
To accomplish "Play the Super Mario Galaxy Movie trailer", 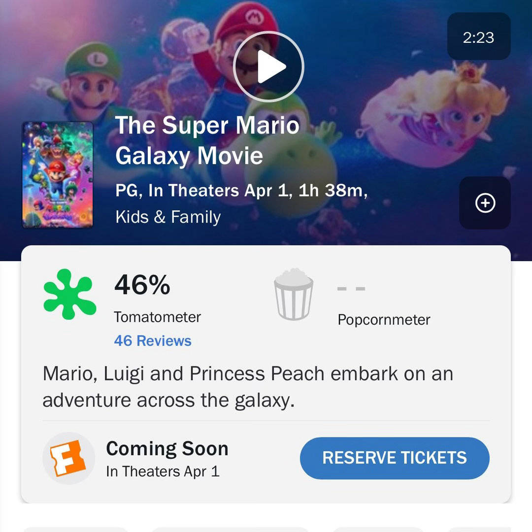I will (x=268, y=66).
